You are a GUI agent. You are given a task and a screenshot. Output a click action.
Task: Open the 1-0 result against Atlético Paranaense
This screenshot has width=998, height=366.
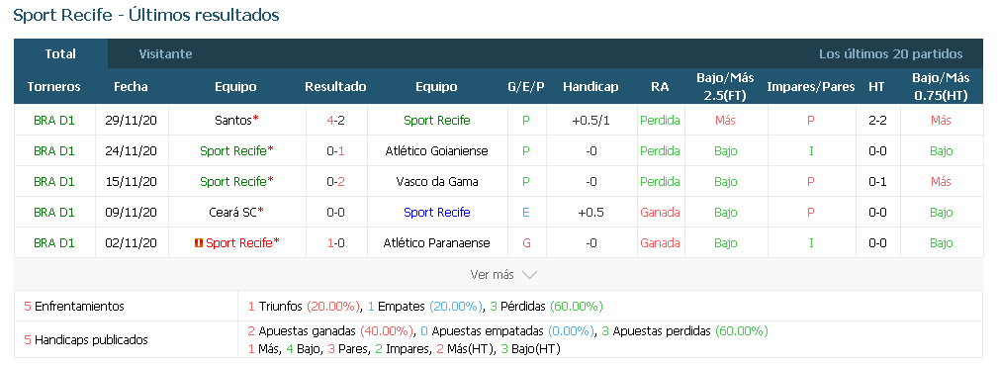335,242
